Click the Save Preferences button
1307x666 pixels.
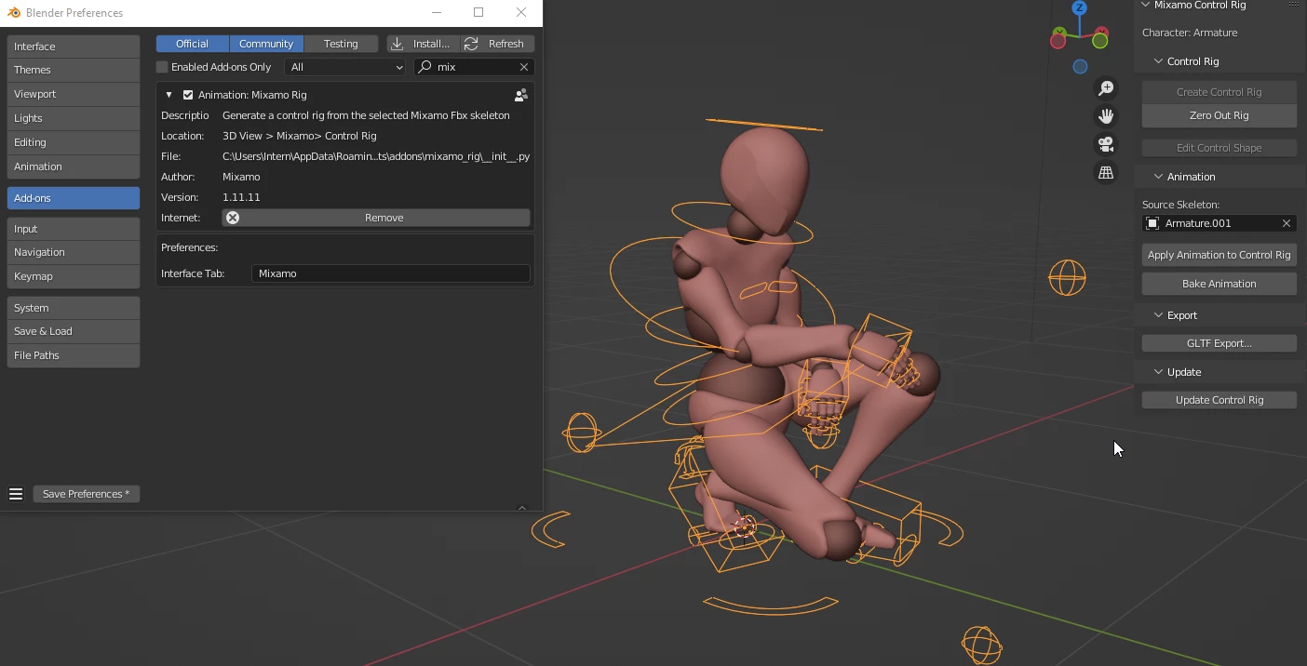point(87,494)
